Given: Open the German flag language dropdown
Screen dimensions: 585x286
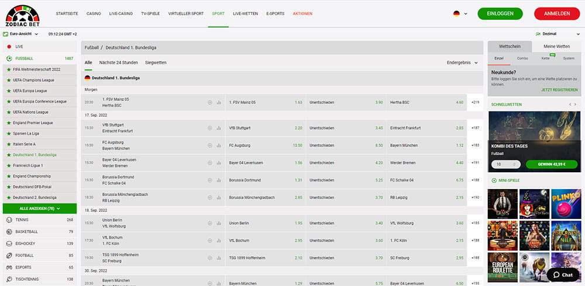Looking at the screenshot, I should (460, 14).
